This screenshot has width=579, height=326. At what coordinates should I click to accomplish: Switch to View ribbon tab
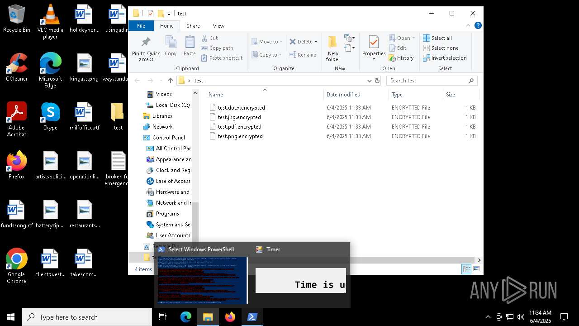coord(218,26)
